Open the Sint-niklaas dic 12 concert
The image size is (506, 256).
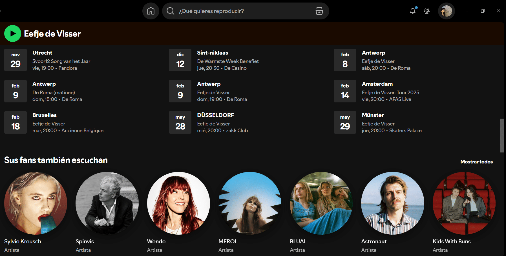pos(228,60)
